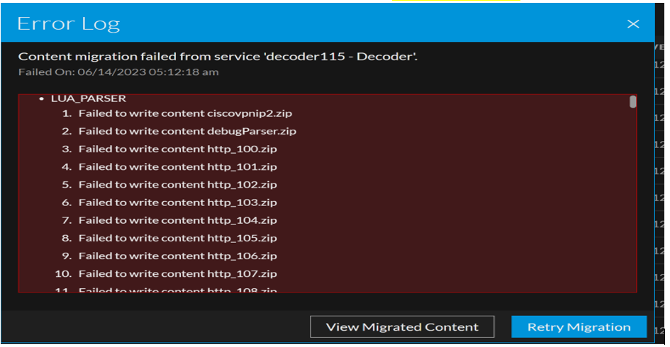Select the http_105.zip failed entry
Viewport: 670px width, 347px height.
click(177, 238)
